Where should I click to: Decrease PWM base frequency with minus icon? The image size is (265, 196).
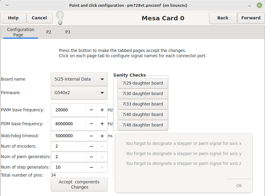click(91, 110)
